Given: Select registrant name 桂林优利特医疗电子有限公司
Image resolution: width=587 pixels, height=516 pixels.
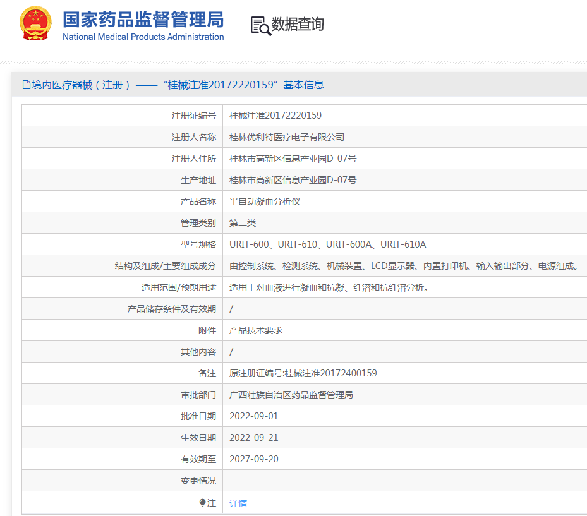Looking at the screenshot, I should [287, 137].
